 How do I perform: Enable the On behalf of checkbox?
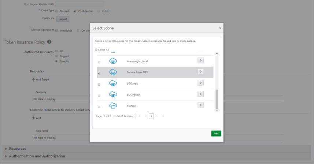coord(78,31)
